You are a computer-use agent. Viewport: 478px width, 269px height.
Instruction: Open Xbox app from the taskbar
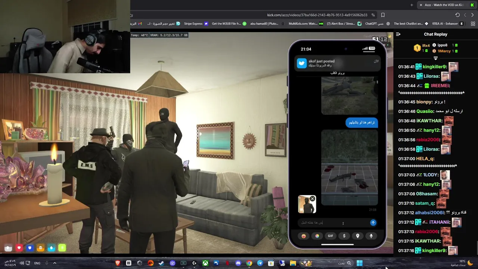(x=205, y=263)
